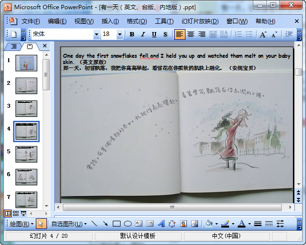The width and height of the screenshot is (306, 245).
Task: Expand the Standard toolbar options arrow
Action: click(23, 34)
